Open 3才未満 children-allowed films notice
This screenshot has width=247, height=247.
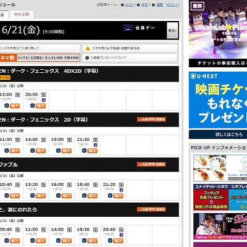(x=130, y=48)
